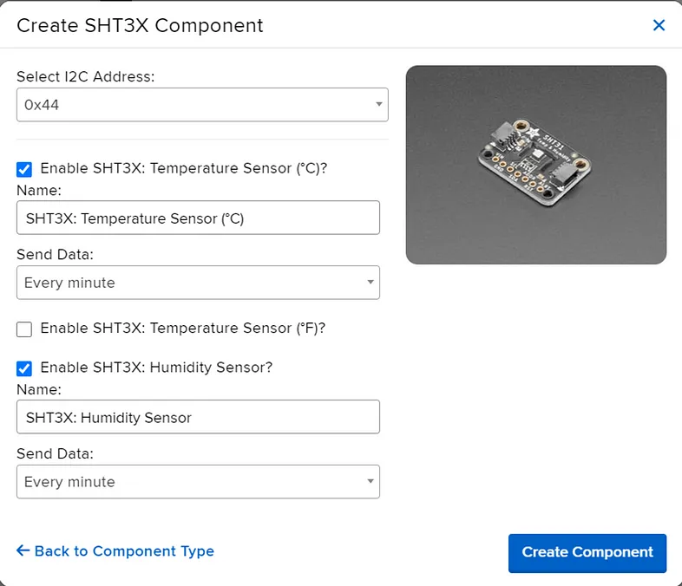This screenshot has height=586, width=682.
Task: Click the 'Enable SHT3X: Temperature Sensor (°C)?' label
Action: (184, 168)
